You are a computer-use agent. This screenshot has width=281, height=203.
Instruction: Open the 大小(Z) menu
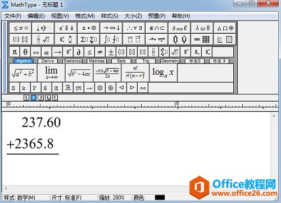point(133,16)
